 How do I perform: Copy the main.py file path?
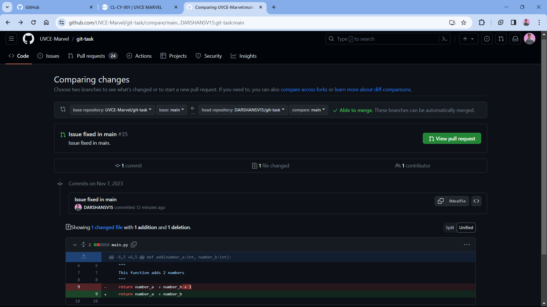[134, 244]
